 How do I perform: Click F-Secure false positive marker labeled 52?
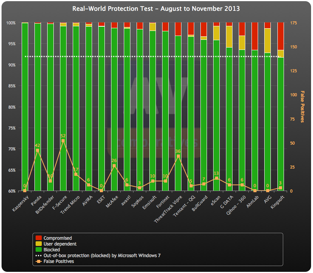click(63, 141)
